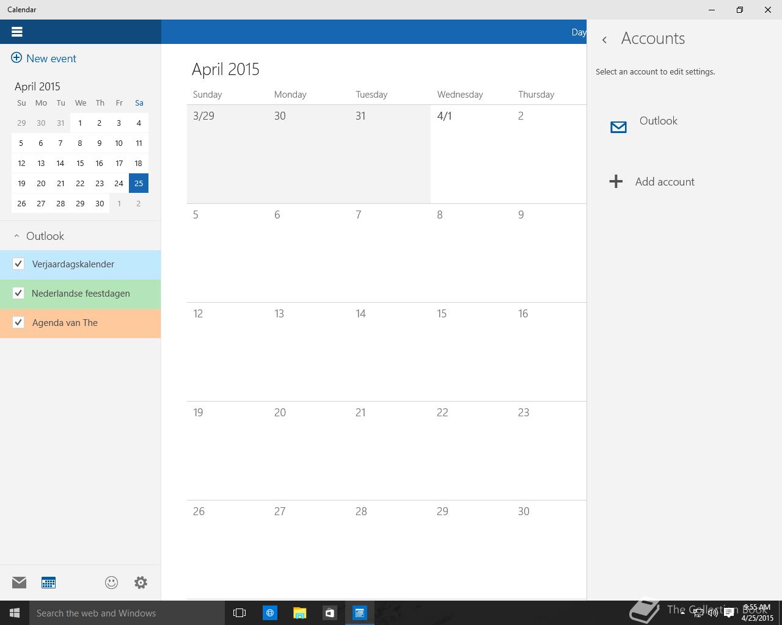Switch to the Mail app icon
The width and height of the screenshot is (782, 625).
[x=19, y=582]
